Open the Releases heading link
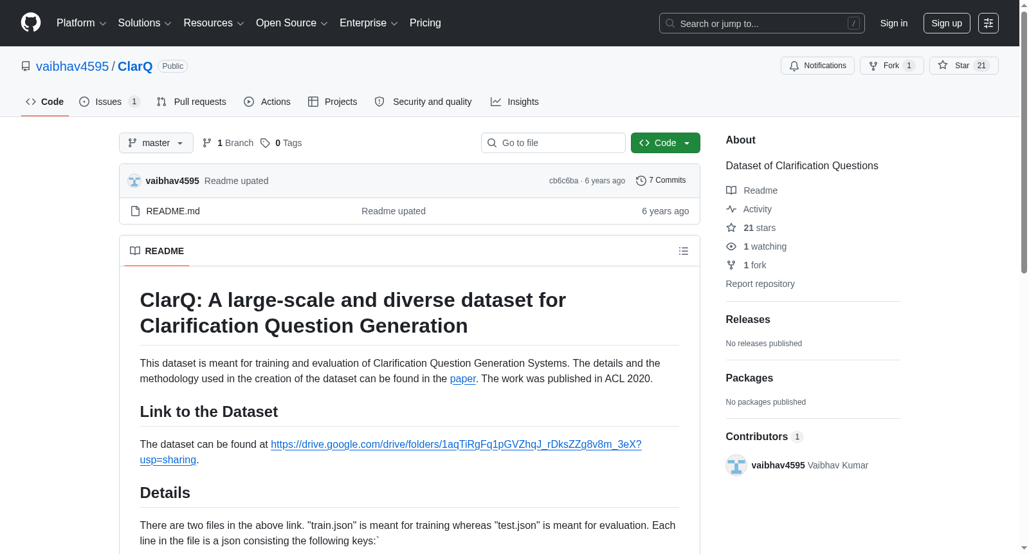The image size is (1029, 554). pyautogui.click(x=748, y=319)
